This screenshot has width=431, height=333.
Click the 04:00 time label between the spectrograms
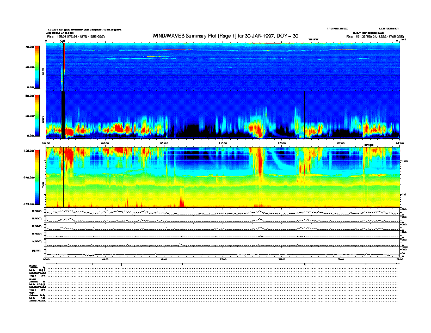pyautogui.click(x=105, y=143)
